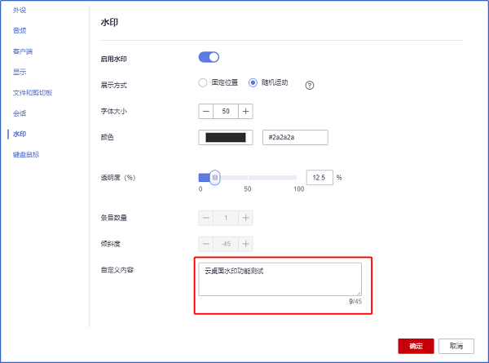Click the plus button for 条目数量

(245, 218)
